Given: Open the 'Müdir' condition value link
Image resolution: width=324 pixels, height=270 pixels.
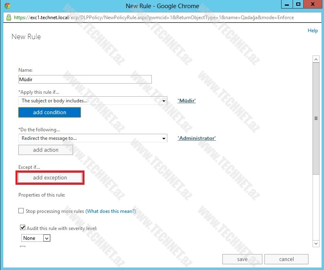Looking at the screenshot, I should pos(186,101).
